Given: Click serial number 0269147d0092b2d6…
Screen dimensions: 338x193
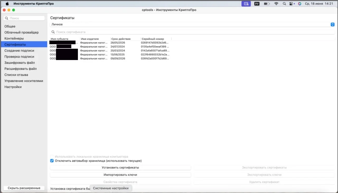Looking at the screenshot, I should 155,43.
